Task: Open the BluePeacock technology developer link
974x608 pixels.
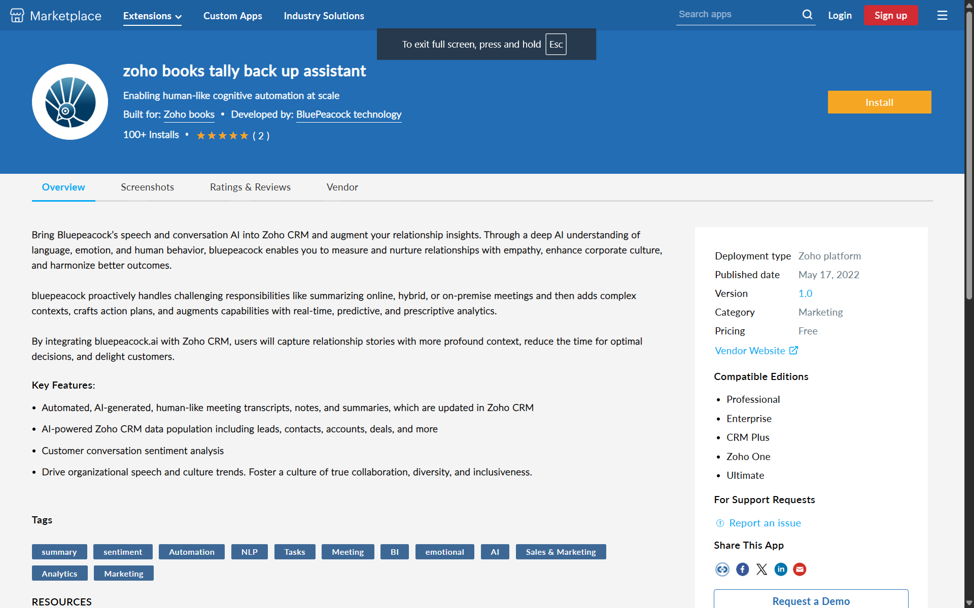Action: (349, 115)
